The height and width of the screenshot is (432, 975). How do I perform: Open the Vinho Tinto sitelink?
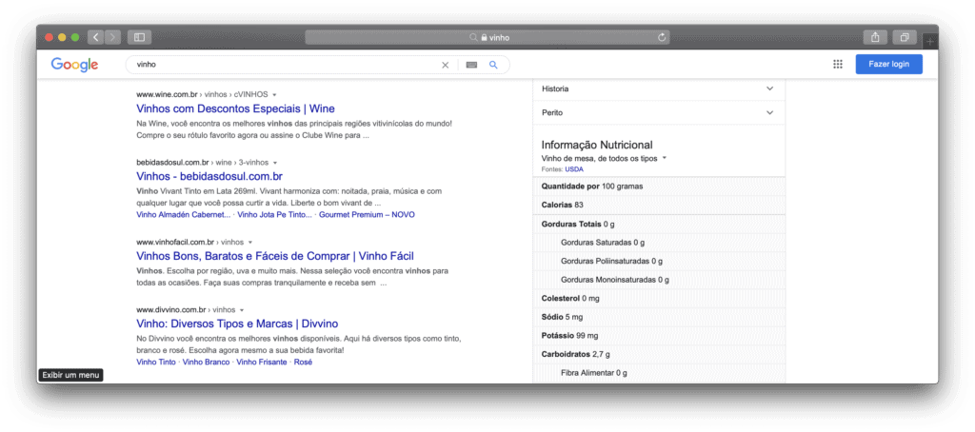(x=156, y=362)
